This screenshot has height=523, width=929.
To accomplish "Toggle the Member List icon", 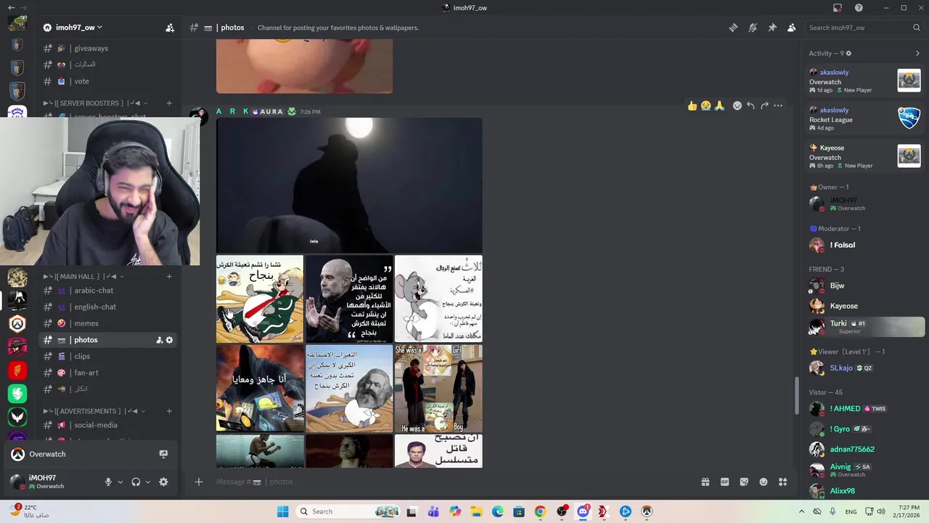I will (791, 28).
